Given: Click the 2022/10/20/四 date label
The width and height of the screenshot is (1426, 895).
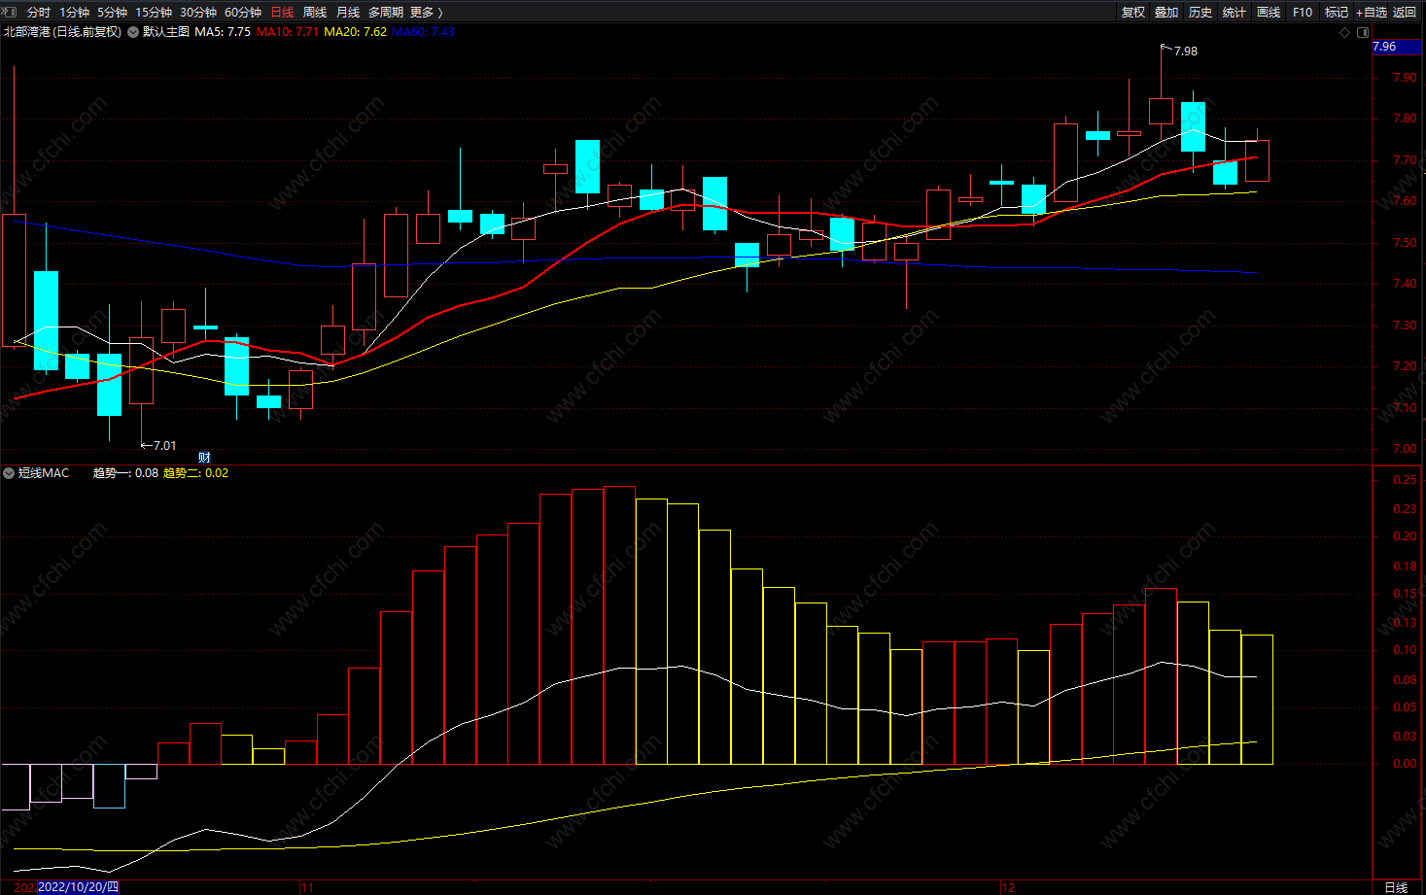Looking at the screenshot, I should click(78, 887).
